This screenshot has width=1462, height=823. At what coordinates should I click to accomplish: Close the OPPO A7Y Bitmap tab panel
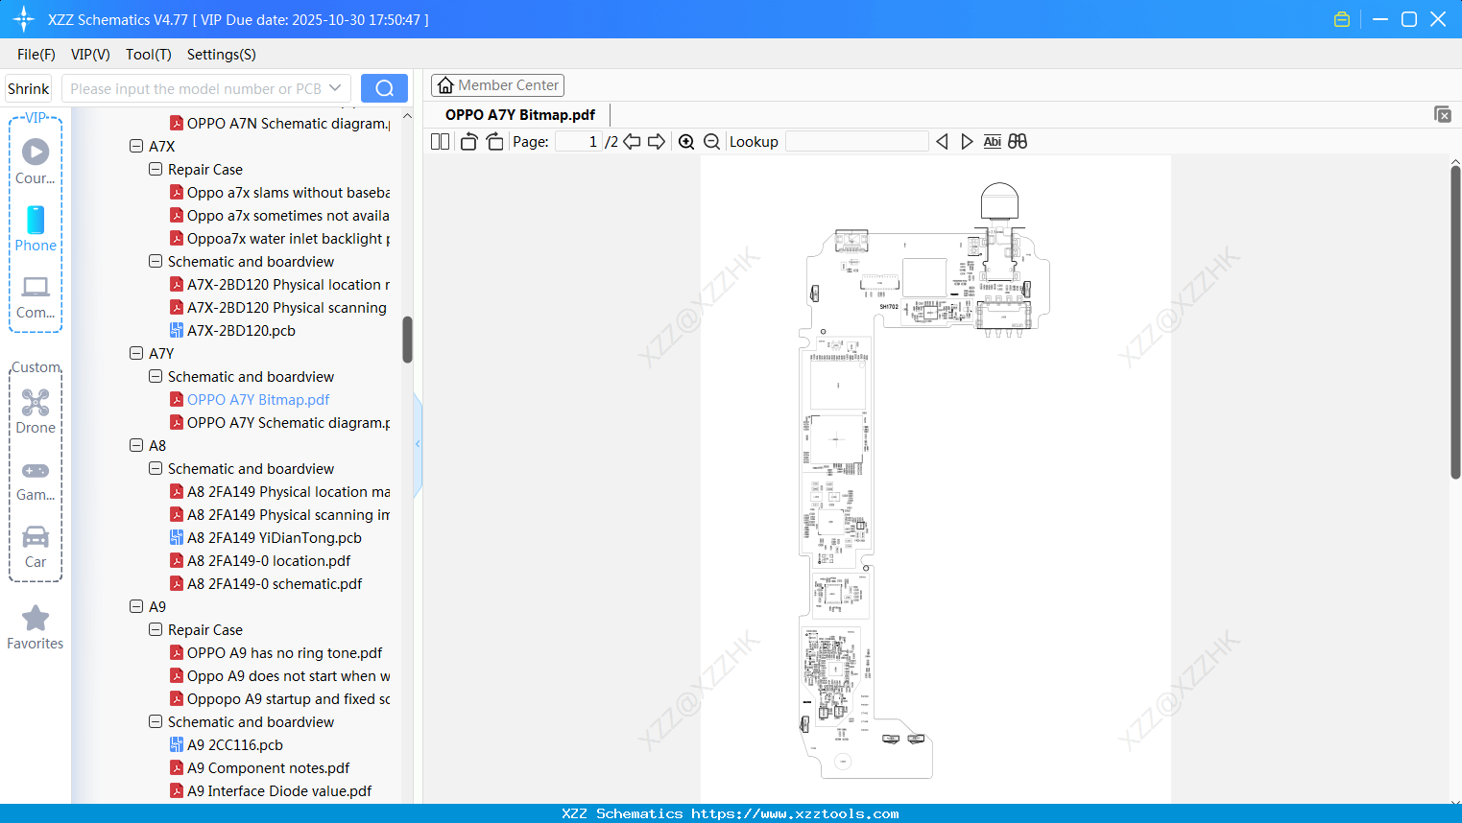[x=1443, y=114]
